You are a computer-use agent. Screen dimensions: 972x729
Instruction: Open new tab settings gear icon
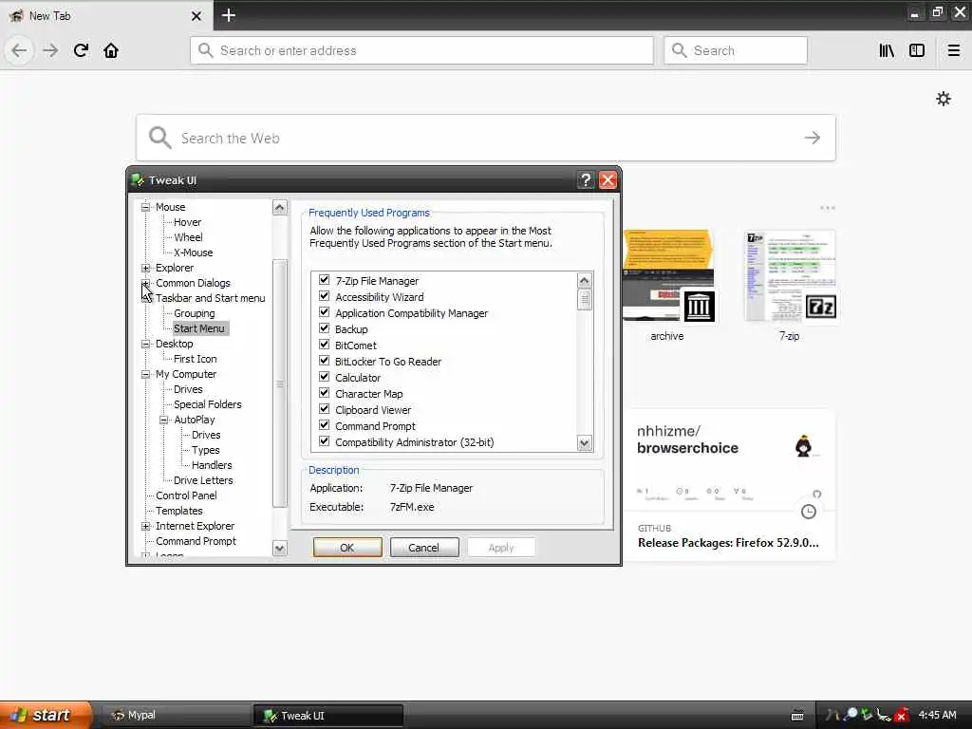click(944, 99)
